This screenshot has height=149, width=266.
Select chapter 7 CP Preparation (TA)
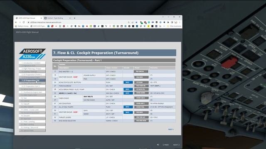(32, 80)
